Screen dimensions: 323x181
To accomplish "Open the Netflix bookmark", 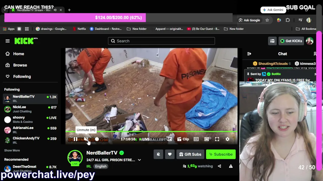I will click(79, 29).
